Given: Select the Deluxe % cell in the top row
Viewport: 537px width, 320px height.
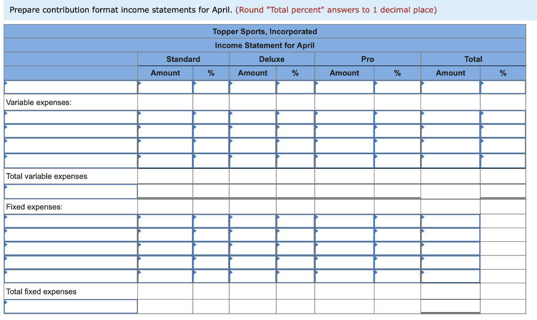Looking at the screenshot, I should (x=295, y=87).
